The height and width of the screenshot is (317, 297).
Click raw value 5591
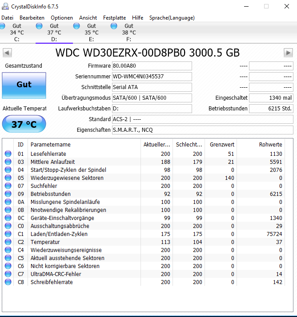tap(276, 162)
